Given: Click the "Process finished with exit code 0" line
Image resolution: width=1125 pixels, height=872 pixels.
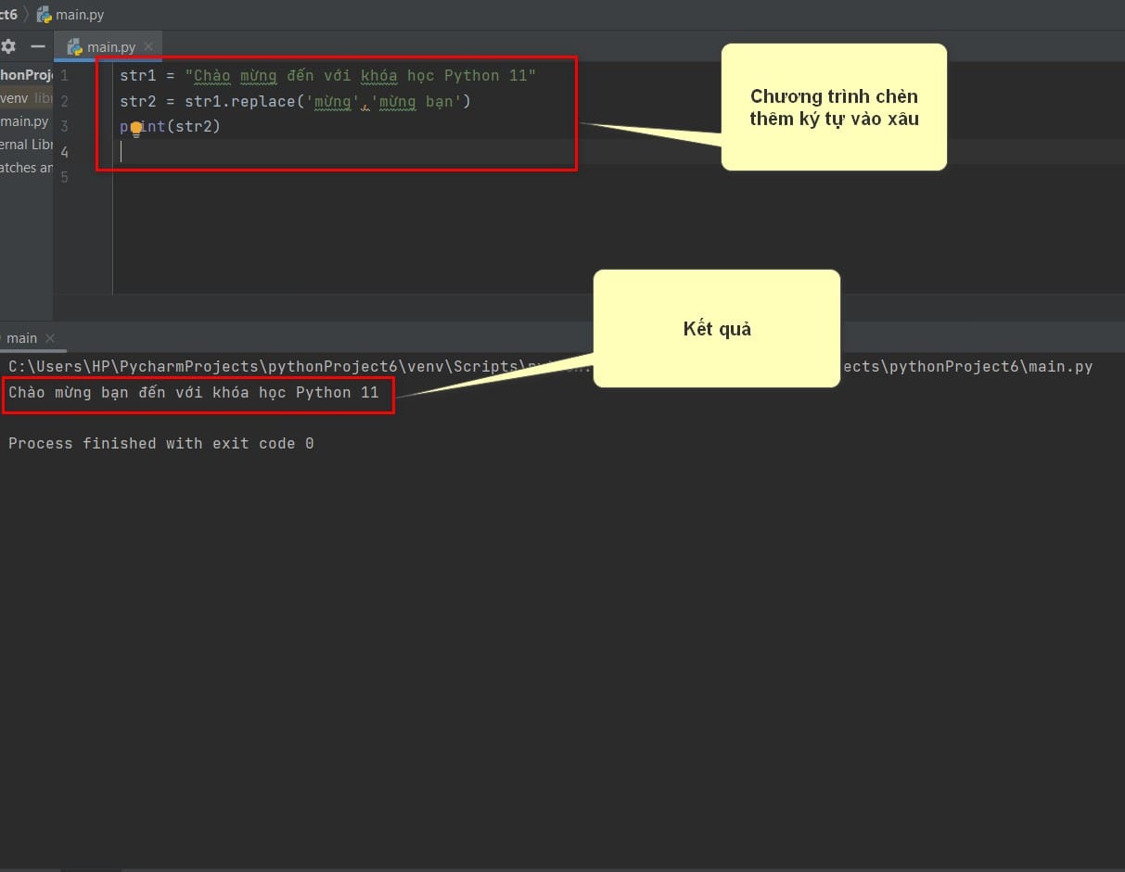Looking at the screenshot, I should (x=160, y=444).
